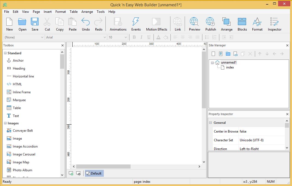Image resolution: width=292 pixels, height=186 pixels.
Task: Click the page properties icon in Site Manager
Action: pos(221,54)
